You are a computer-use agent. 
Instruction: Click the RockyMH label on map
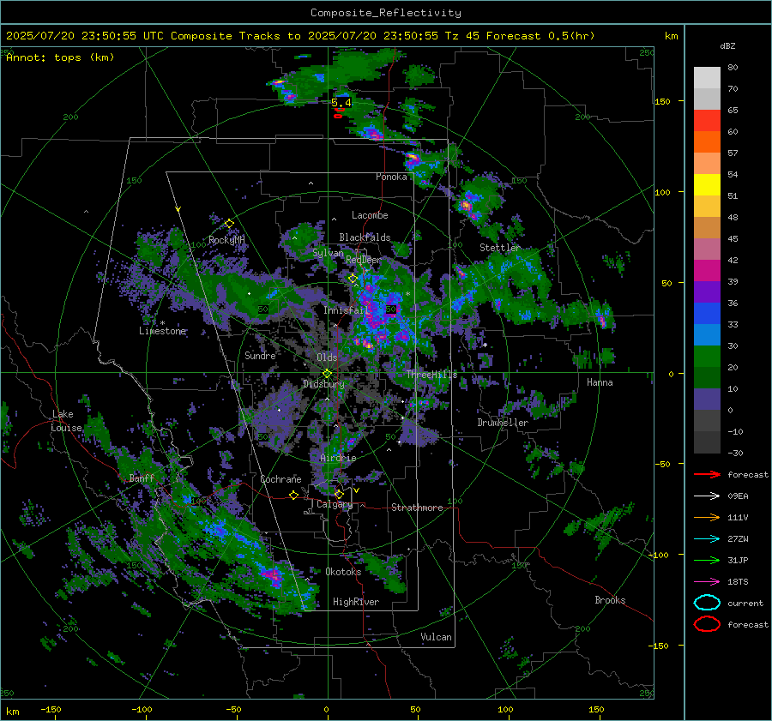pos(226,240)
